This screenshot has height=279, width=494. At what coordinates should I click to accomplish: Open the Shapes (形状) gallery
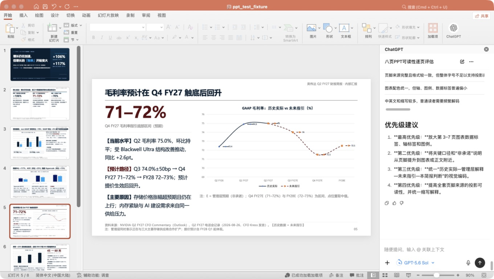pos(328,28)
